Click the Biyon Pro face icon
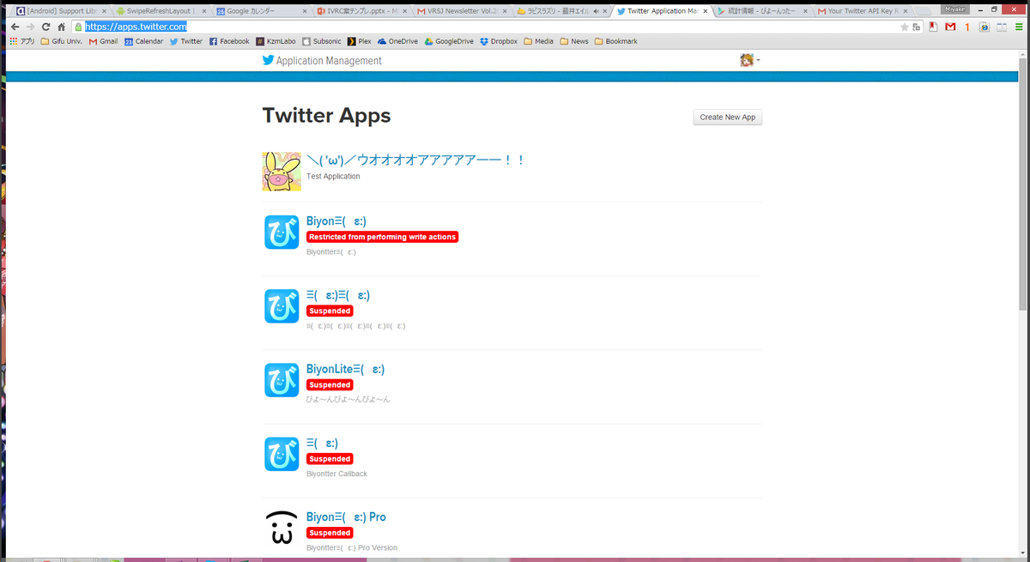The width and height of the screenshot is (1030, 562). point(282,528)
